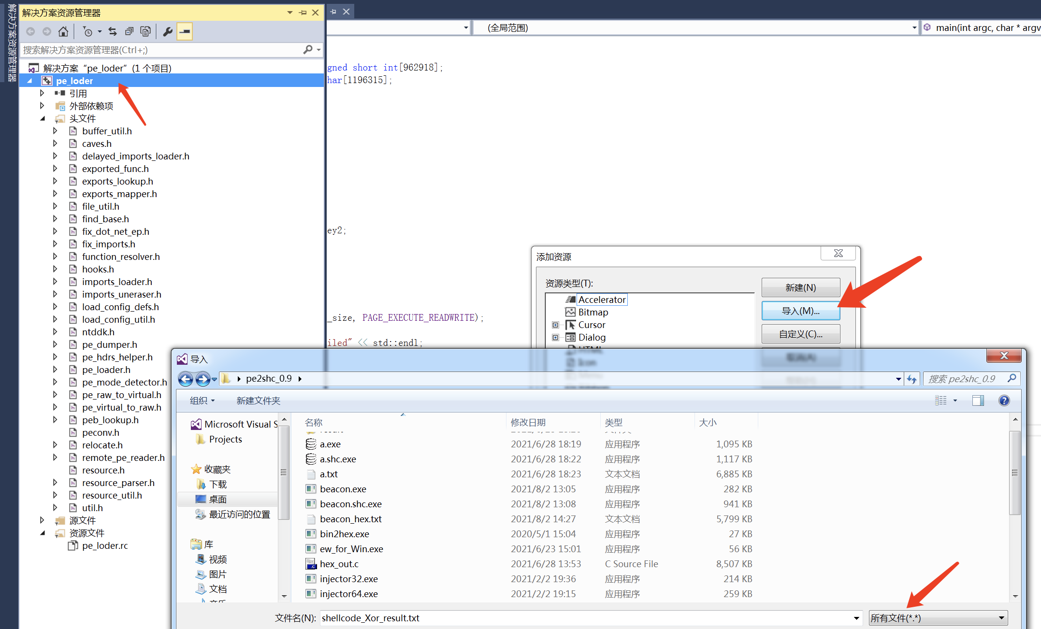The image size is (1041, 629).
Task: Switch to the pinned editor tab
Action: 333,11
